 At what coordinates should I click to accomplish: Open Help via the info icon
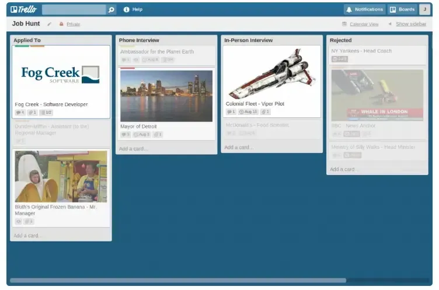(126, 9)
